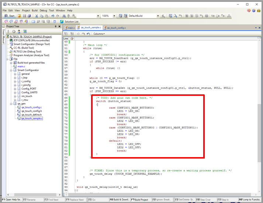Expand the general folder node
The image size is (263, 203).
pyautogui.click(x=15, y=74)
